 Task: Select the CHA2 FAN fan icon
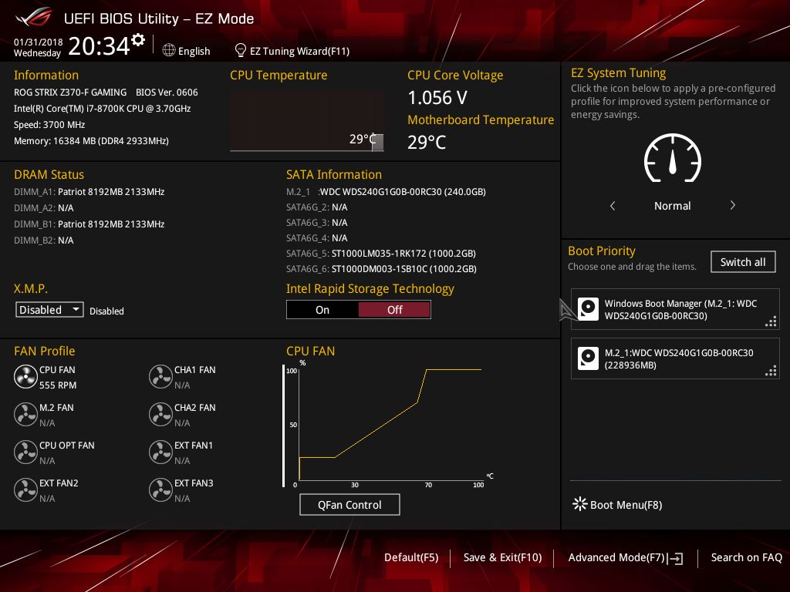(160, 414)
